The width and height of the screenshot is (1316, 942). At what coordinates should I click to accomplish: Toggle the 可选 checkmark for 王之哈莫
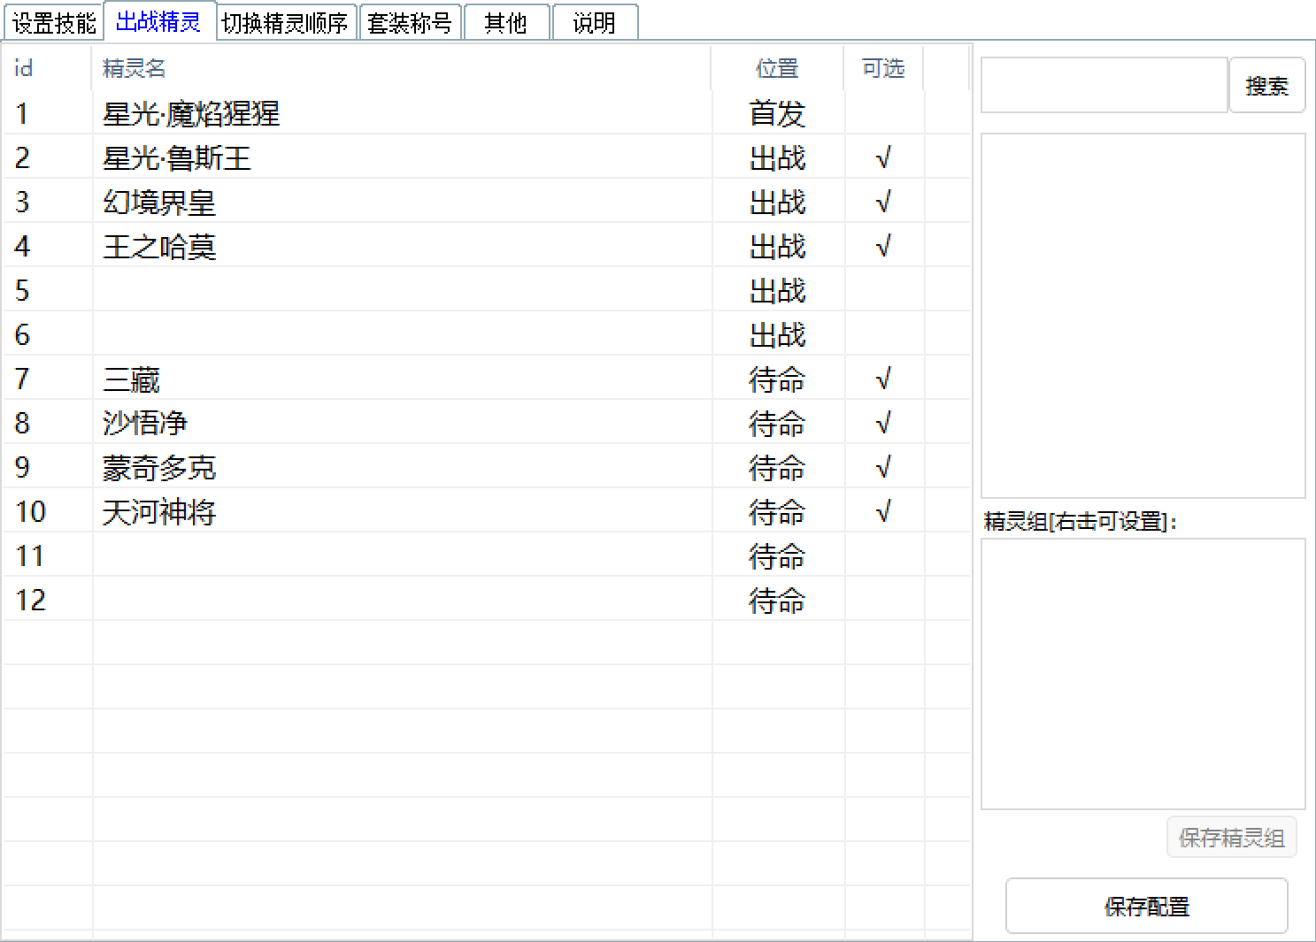(x=883, y=246)
